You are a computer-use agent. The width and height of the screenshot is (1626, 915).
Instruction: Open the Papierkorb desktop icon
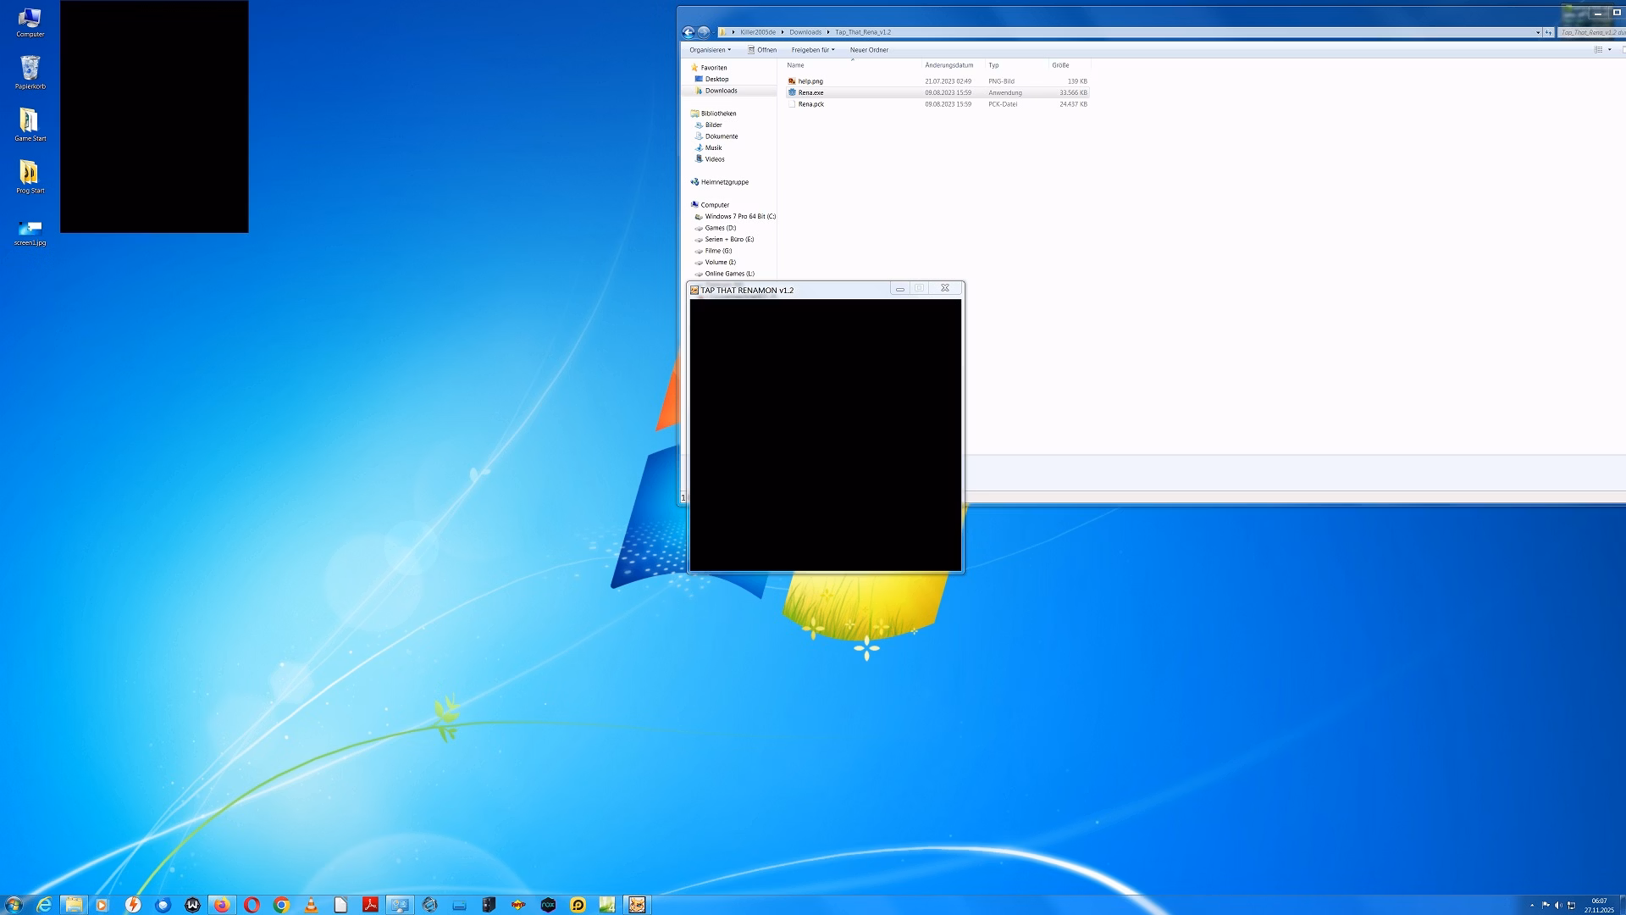point(30,72)
